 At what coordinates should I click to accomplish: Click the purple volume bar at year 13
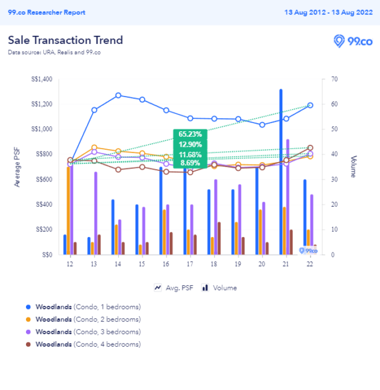[96, 214]
